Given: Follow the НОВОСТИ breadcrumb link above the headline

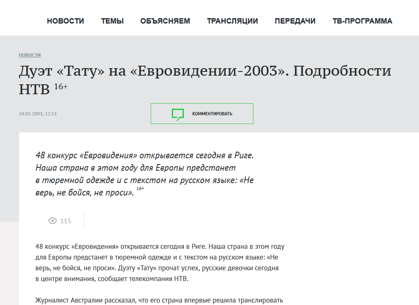Looking at the screenshot, I should click(x=30, y=55).
